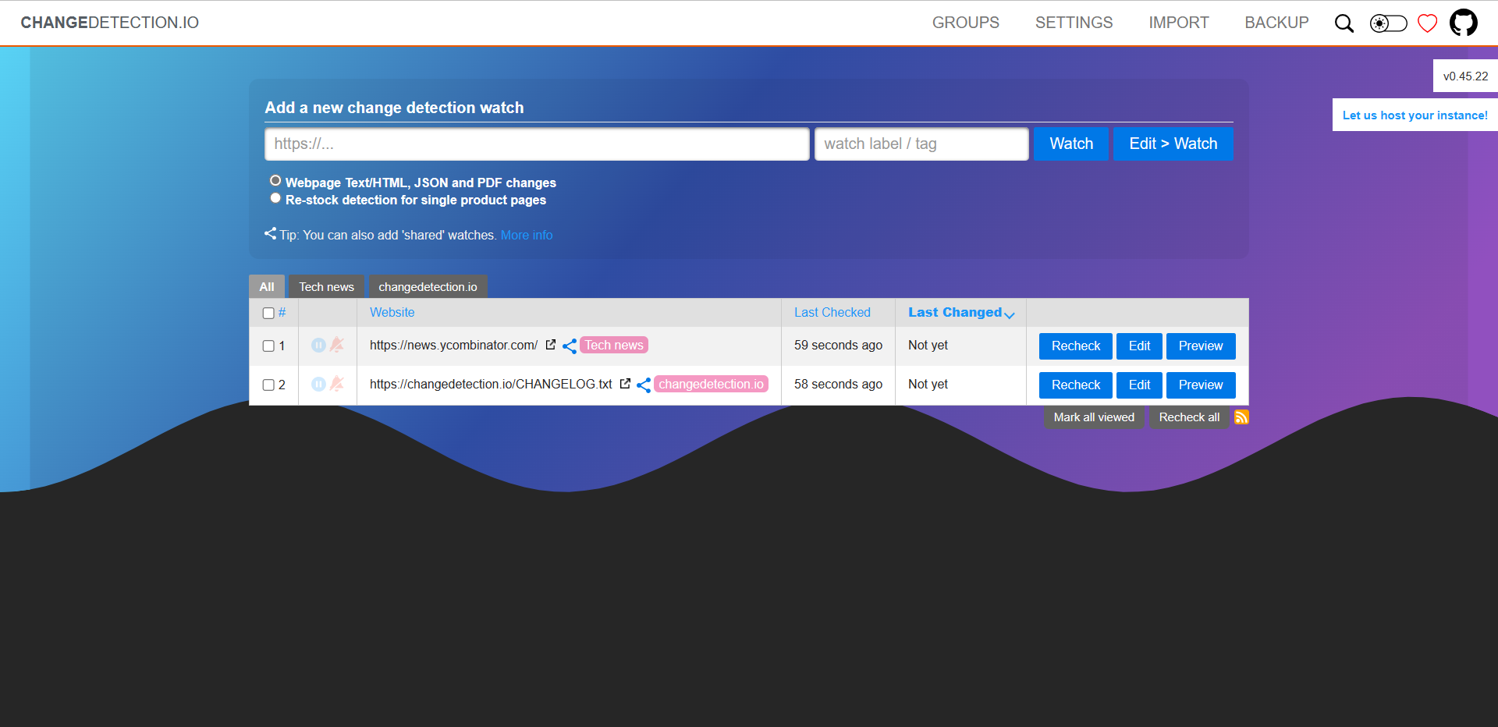The image size is (1498, 727).
Task: Click the heart sponsor icon
Action: click(x=1427, y=23)
